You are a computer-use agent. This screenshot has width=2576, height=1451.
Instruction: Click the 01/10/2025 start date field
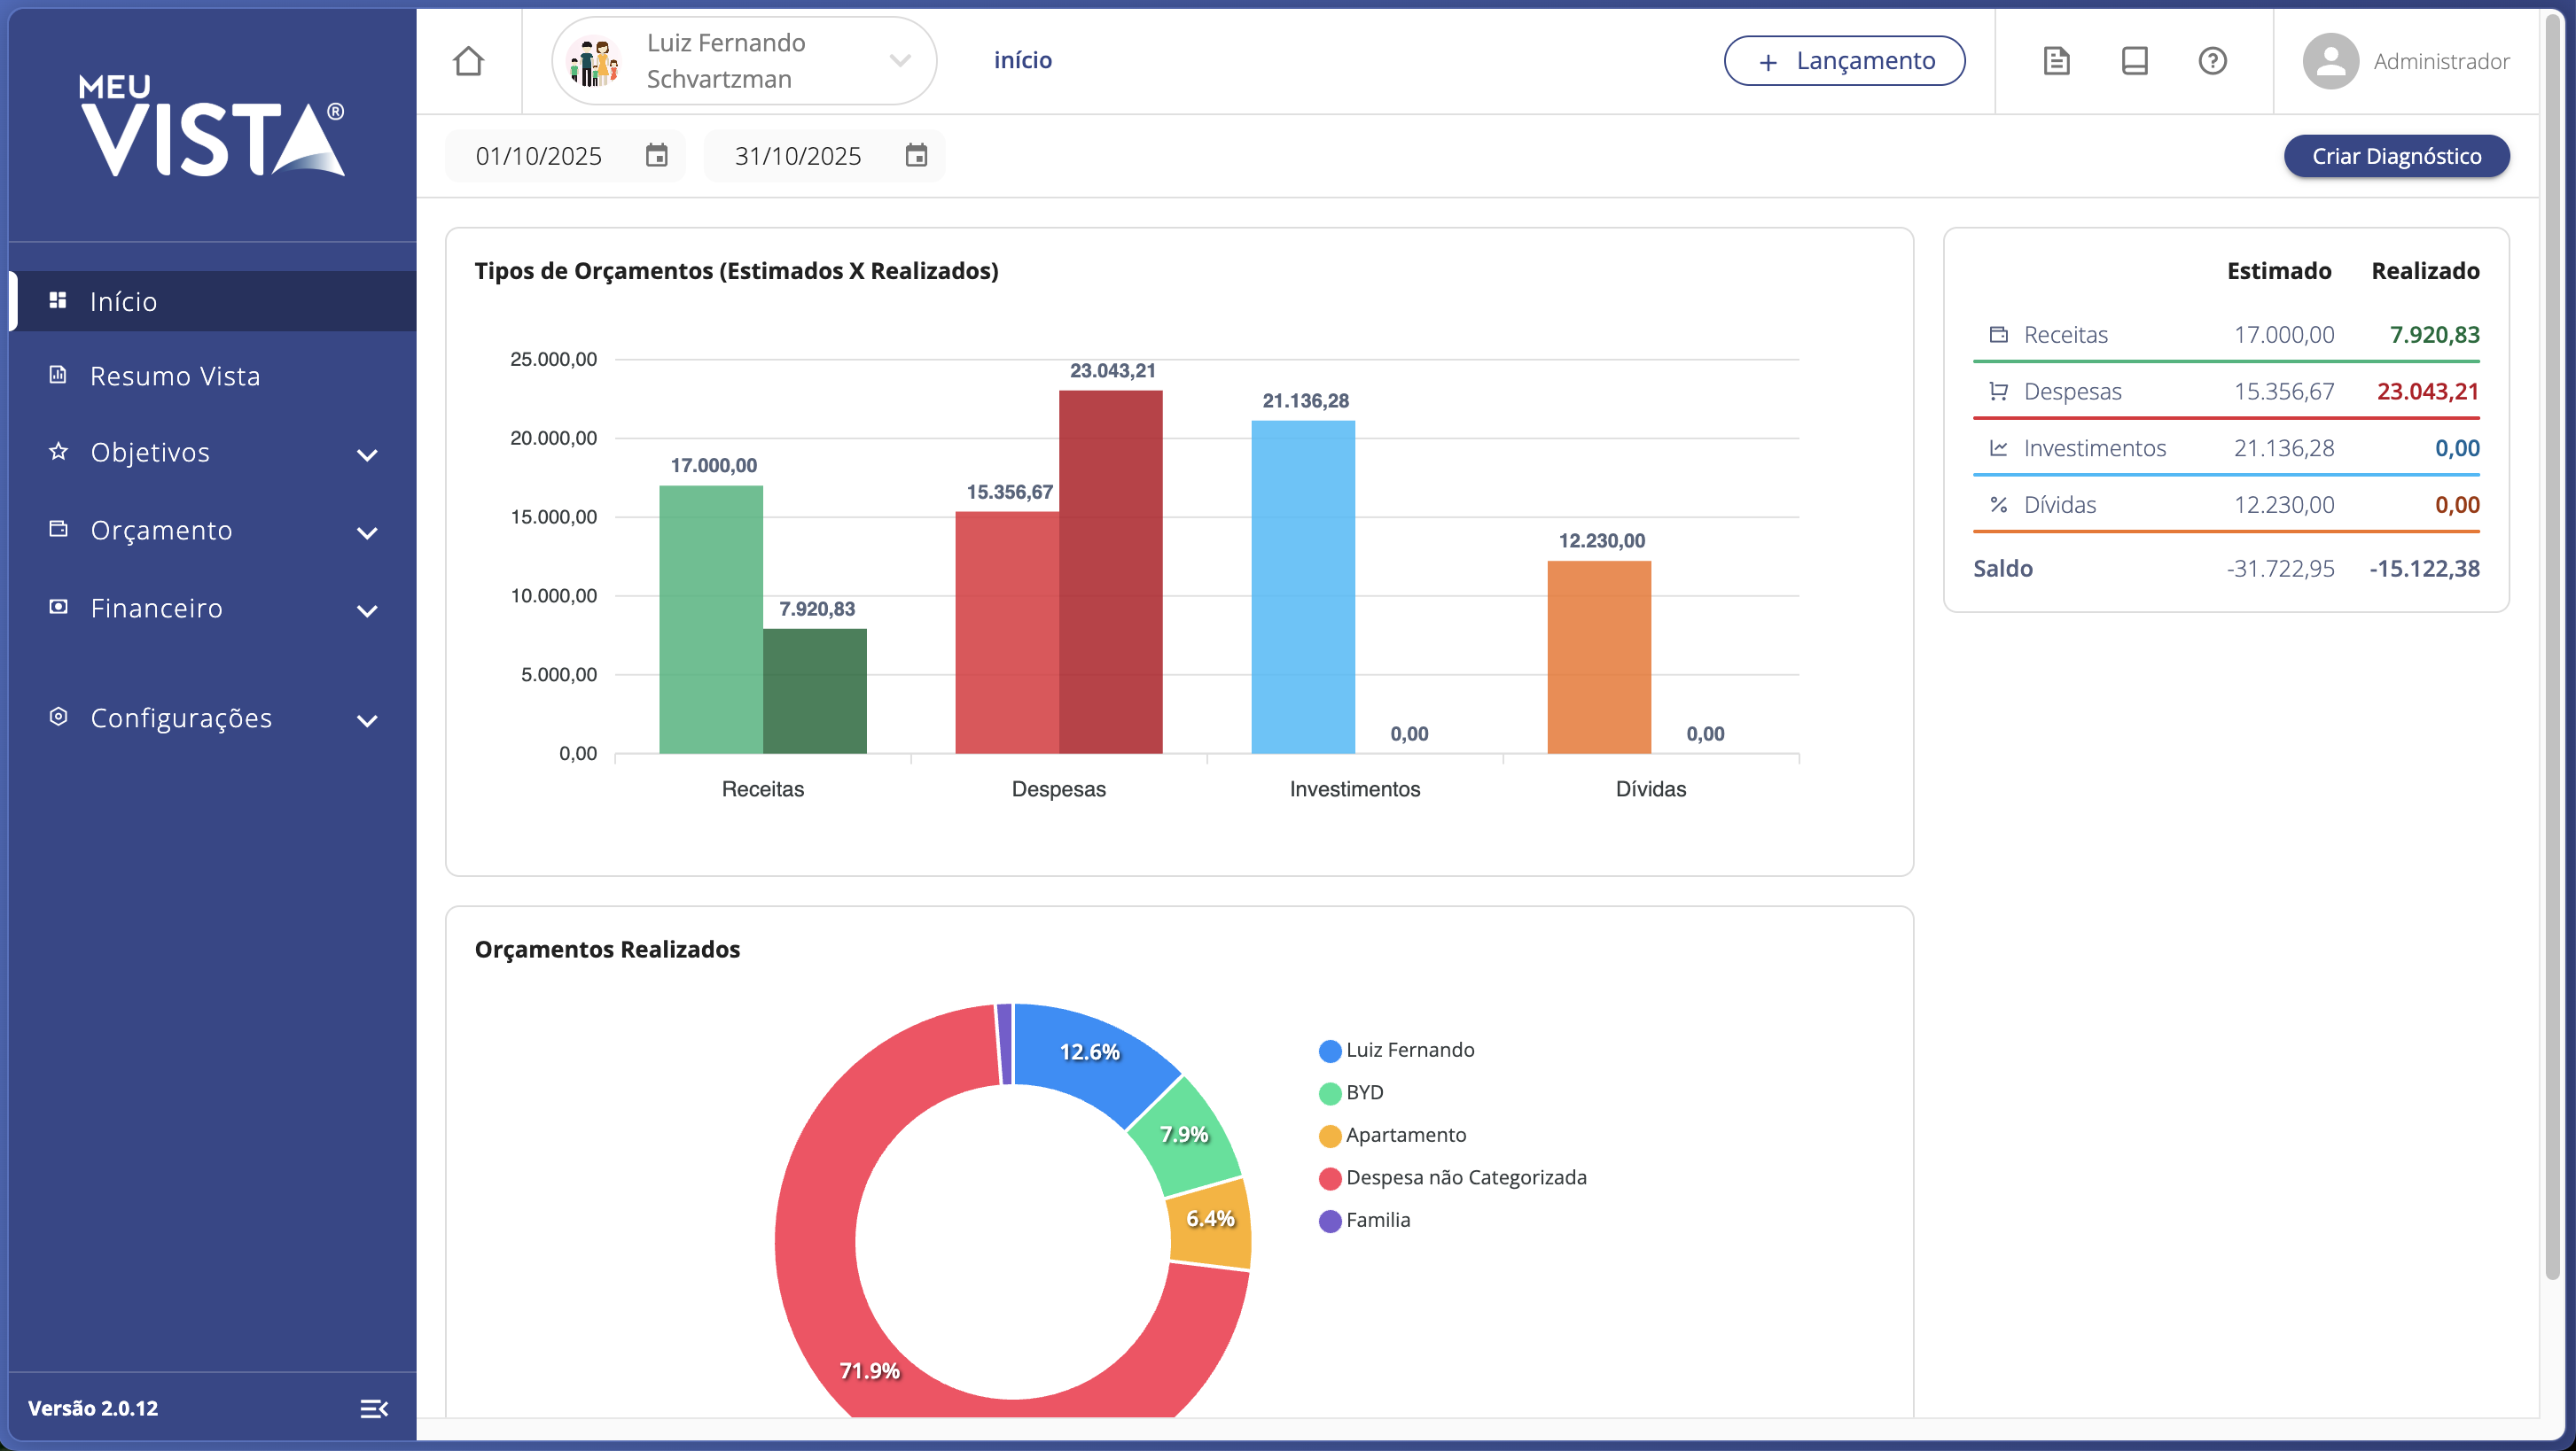coord(540,156)
